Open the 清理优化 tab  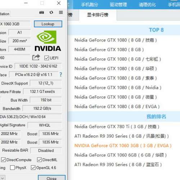(x=147, y=5)
